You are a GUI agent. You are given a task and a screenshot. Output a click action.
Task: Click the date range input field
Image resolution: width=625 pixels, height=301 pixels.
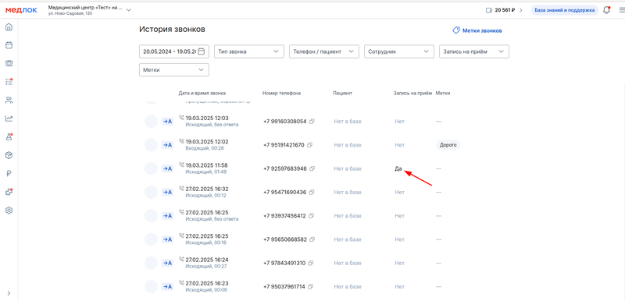174,51
